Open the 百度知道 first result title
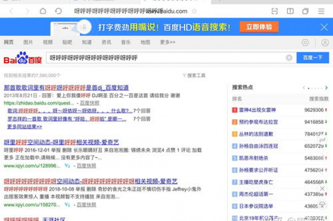333x221 pixels. pos(66,88)
